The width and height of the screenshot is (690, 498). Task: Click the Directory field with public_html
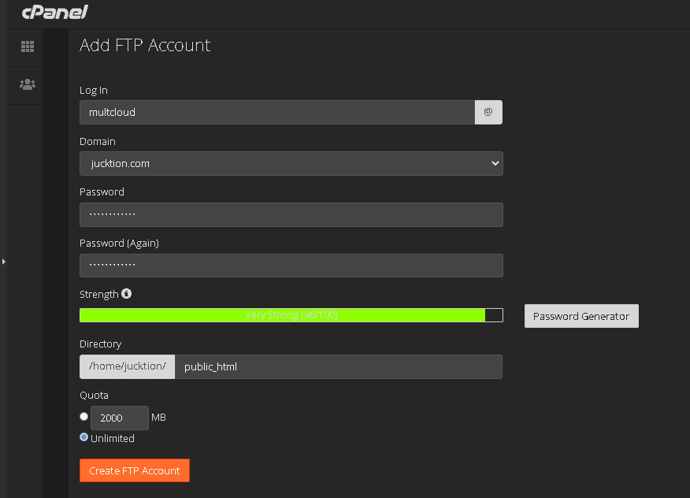[339, 366]
